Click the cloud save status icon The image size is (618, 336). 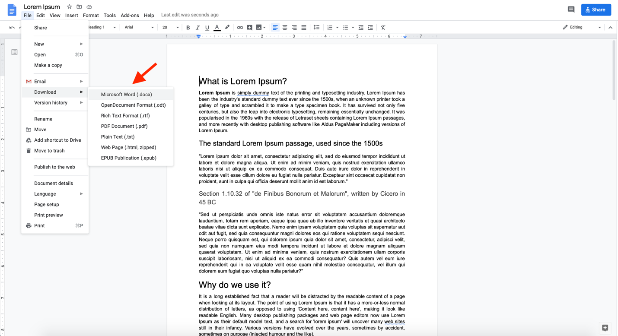[89, 7]
